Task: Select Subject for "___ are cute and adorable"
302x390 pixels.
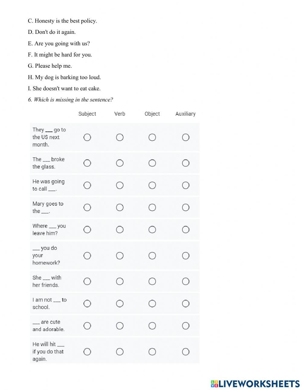Action: (87, 326)
